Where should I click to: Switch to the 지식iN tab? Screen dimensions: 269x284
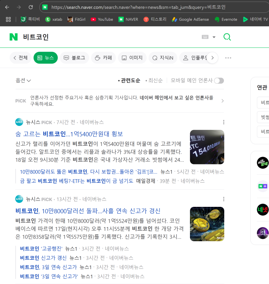(163, 58)
